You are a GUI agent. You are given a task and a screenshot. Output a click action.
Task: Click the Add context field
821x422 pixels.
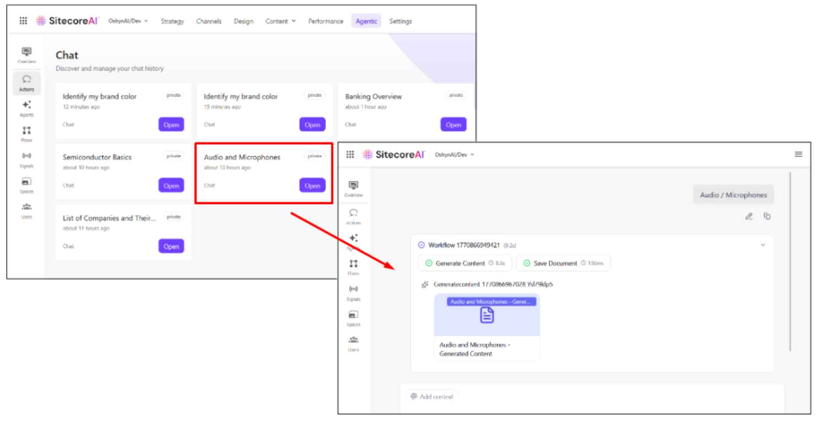click(x=432, y=396)
